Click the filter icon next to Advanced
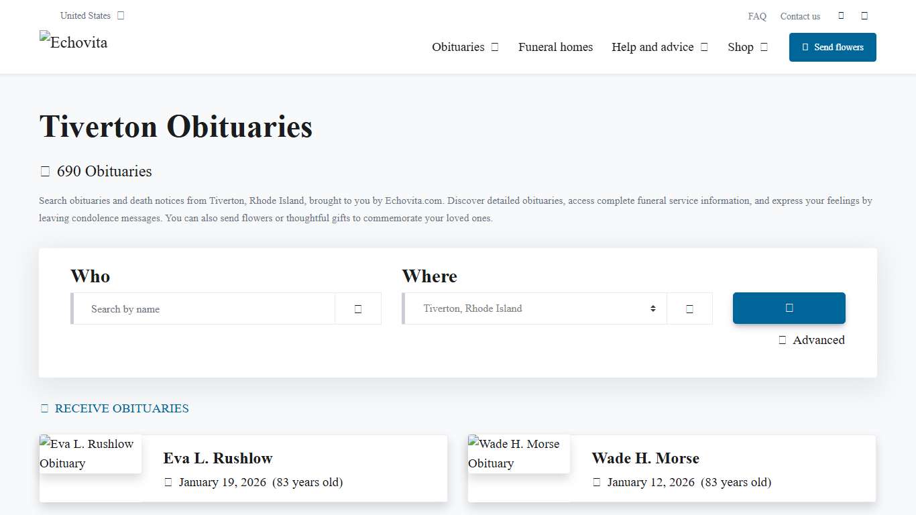This screenshot has width=916, height=515. coord(782,340)
